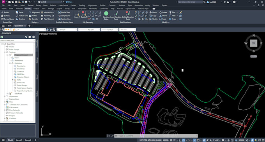The height and width of the screenshot is (142, 265).
Task: Click the Fillet command button
Action: pyautogui.click(x=172, y=16)
